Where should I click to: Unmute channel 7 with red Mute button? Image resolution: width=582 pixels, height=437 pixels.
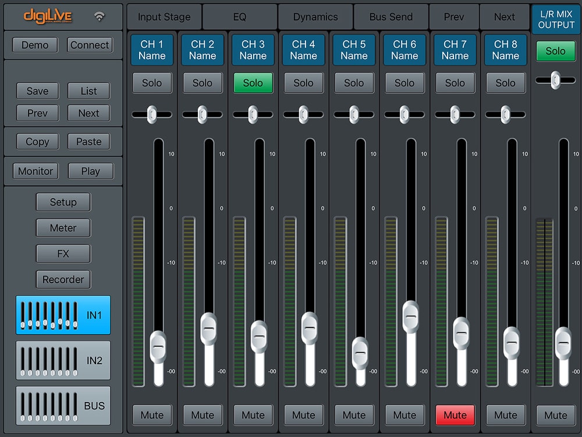tap(455, 415)
